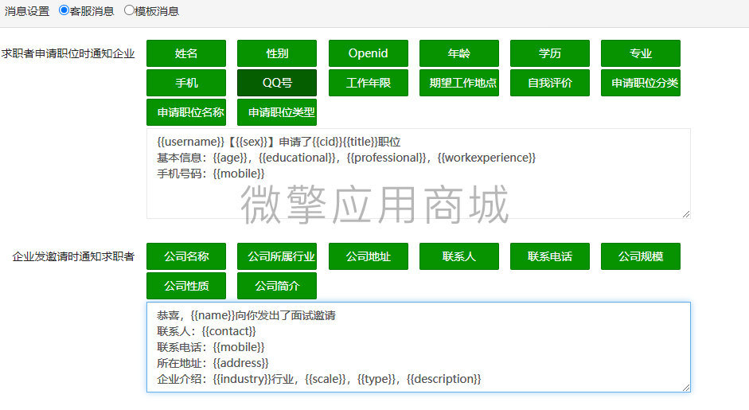Click the line 联系电话：{{mobile}} in invitation text
The image size is (749, 410).
tap(211, 347)
